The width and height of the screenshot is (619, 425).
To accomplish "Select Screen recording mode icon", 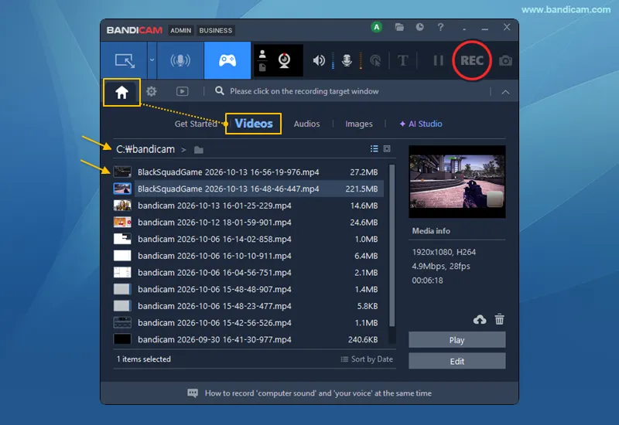I will coord(125,60).
